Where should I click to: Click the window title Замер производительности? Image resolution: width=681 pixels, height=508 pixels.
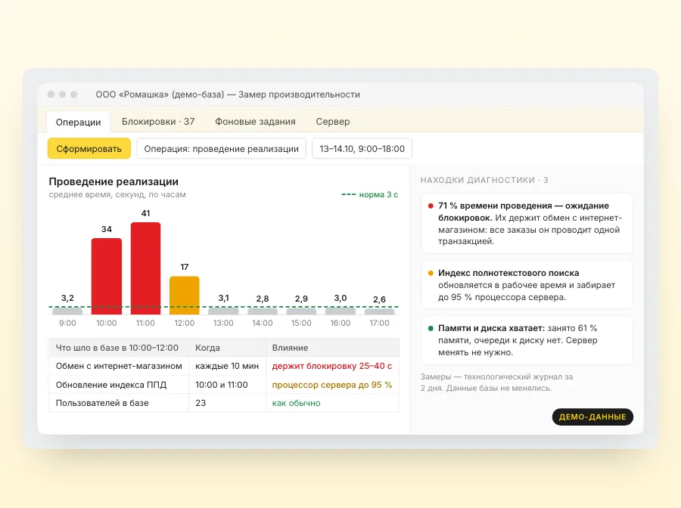pos(299,94)
